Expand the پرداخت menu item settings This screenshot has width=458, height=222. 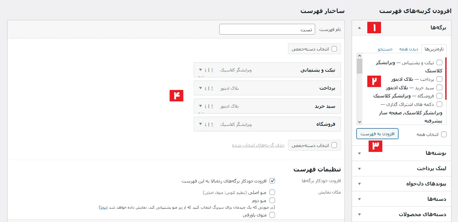tap(200, 88)
